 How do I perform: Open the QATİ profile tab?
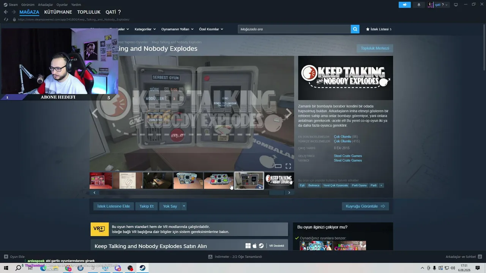tap(113, 12)
